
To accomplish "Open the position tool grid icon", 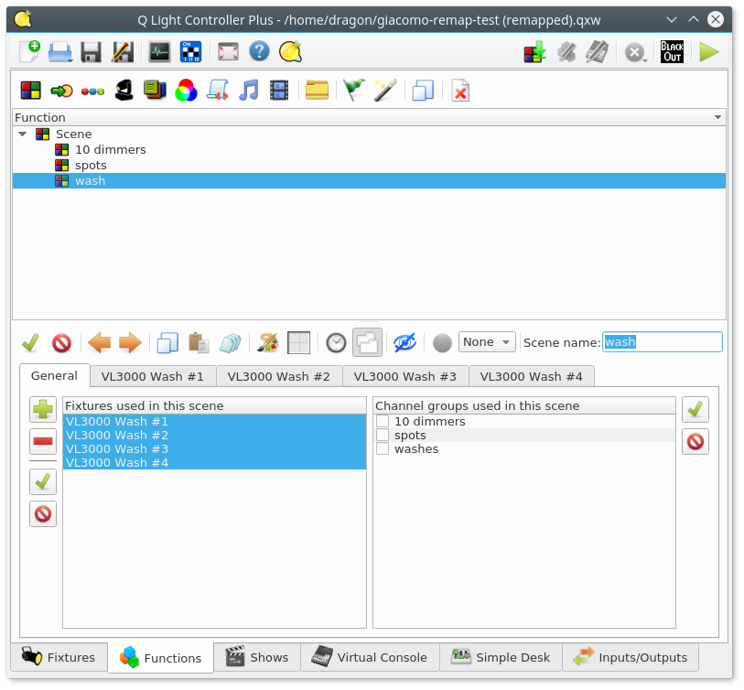I will point(299,342).
